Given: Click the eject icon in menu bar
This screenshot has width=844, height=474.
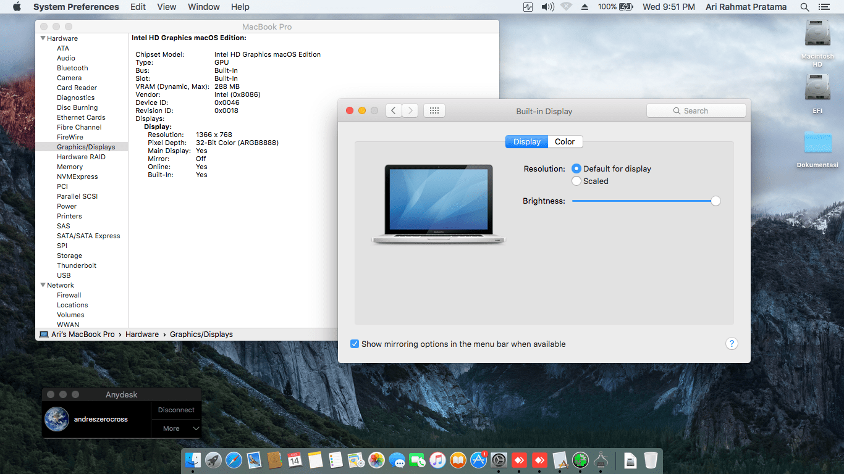Looking at the screenshot, I should pyautogui.click(x=584, y=7).
